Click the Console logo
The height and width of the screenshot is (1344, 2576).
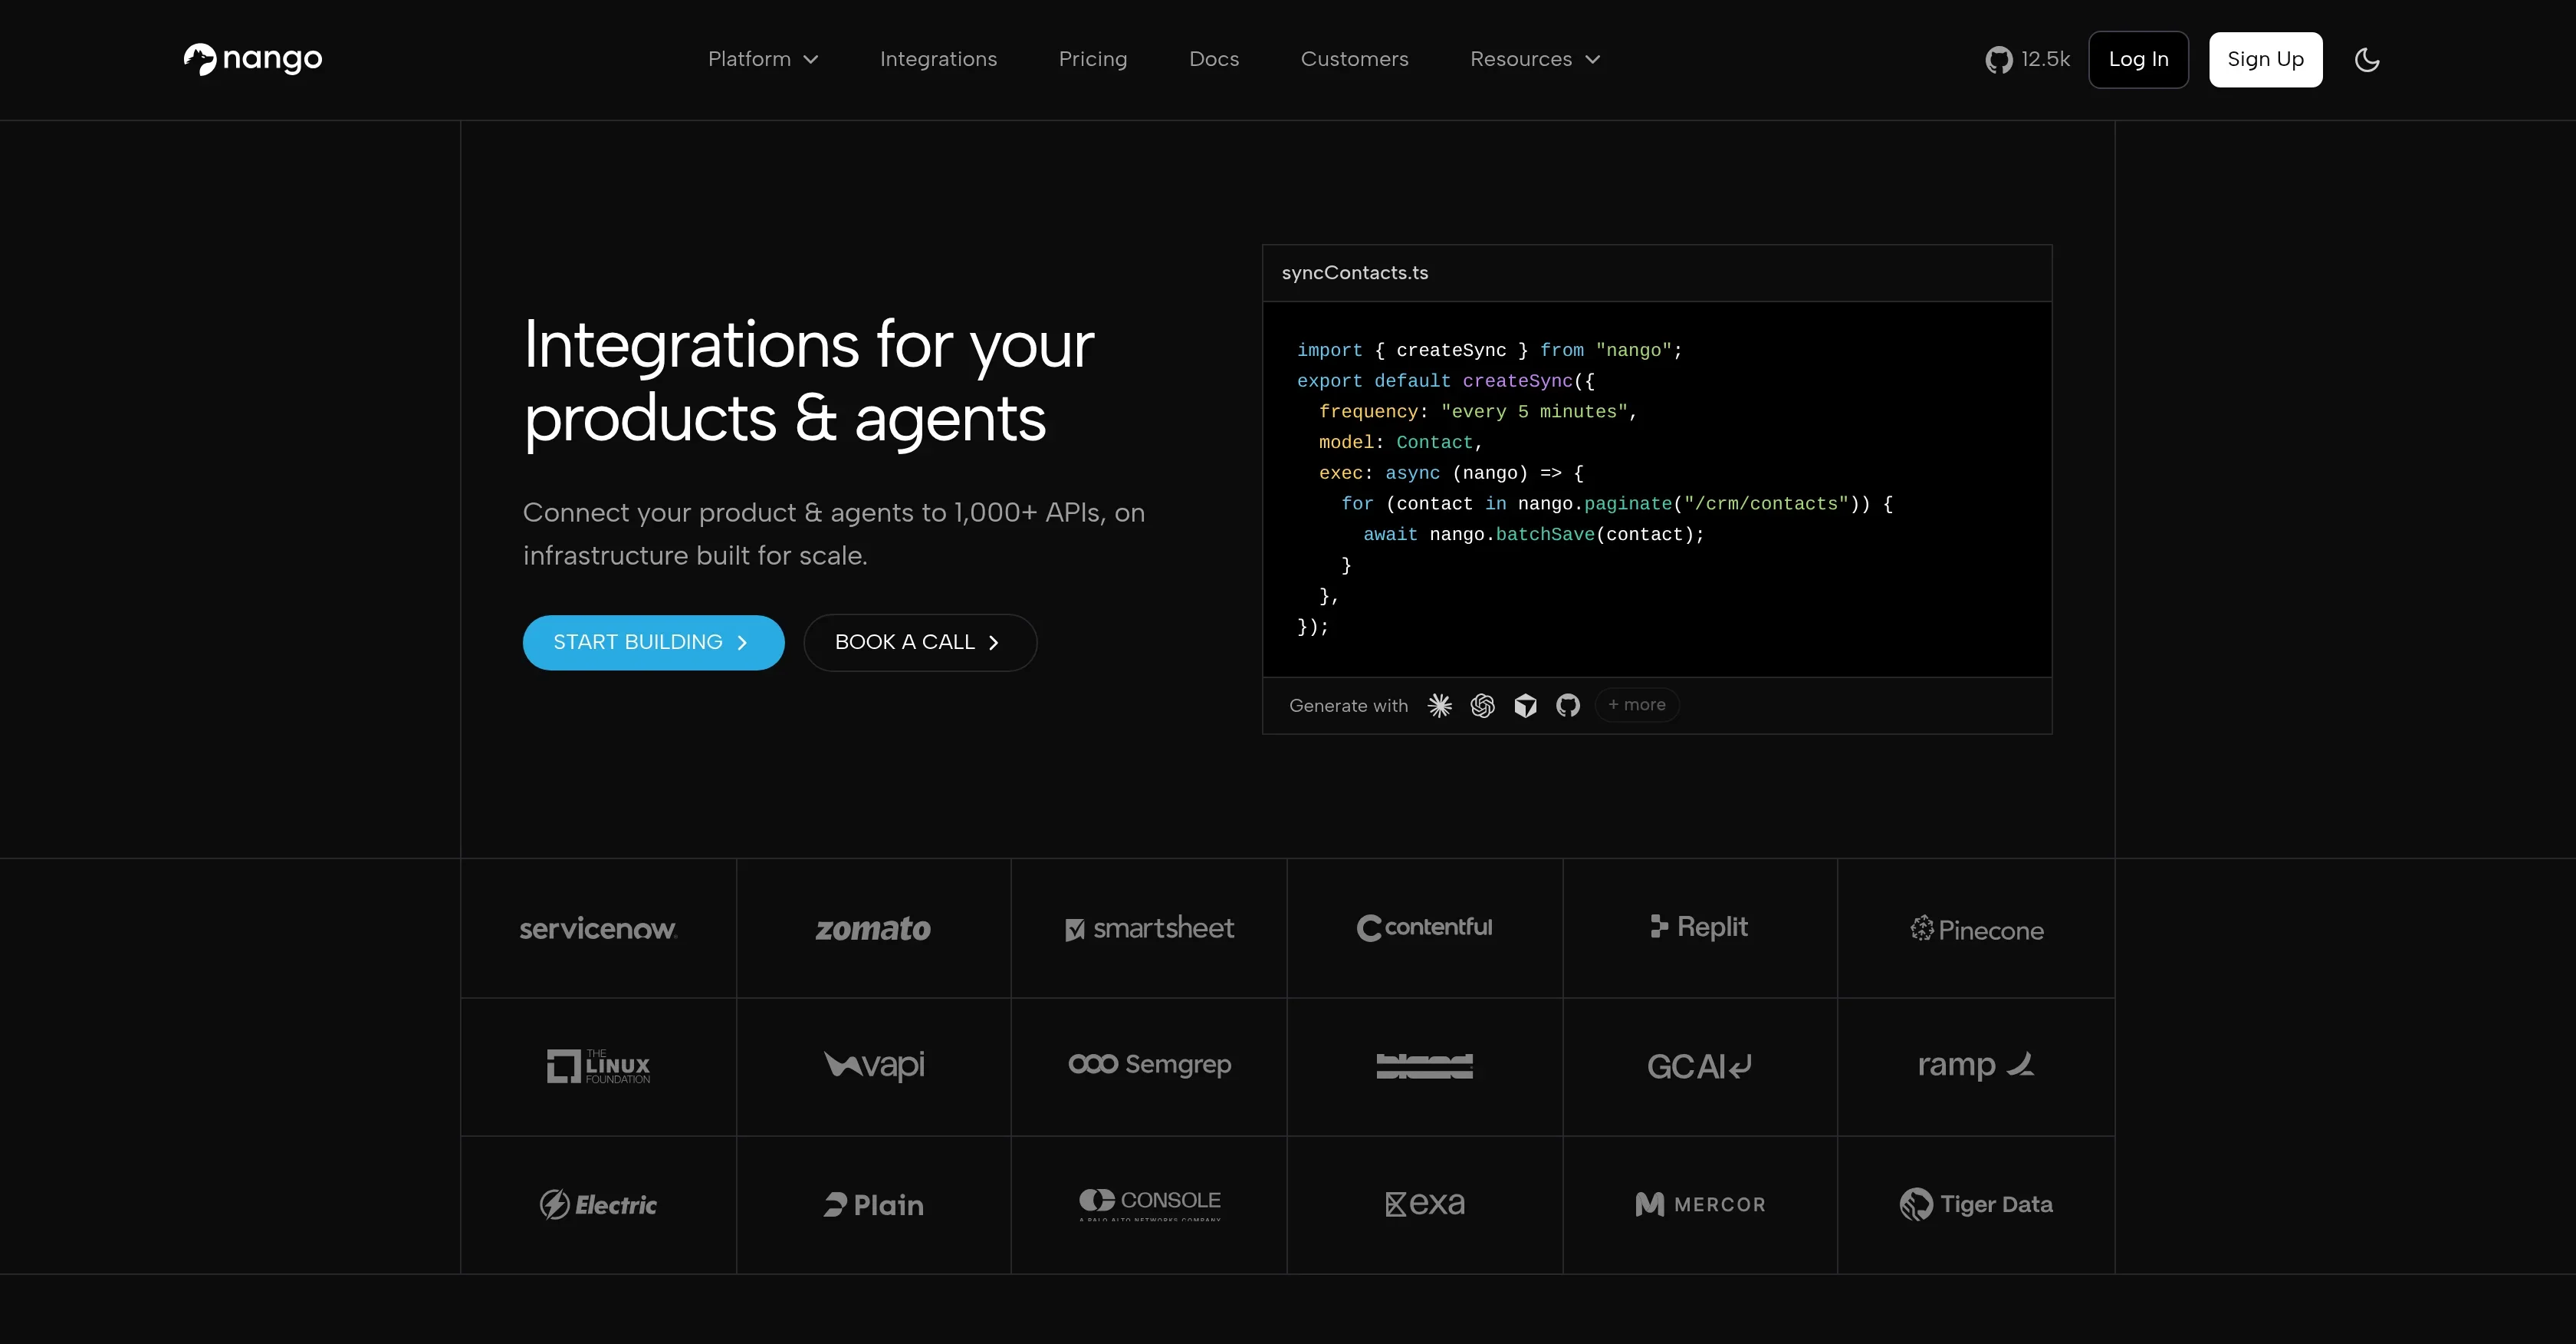1149,1204
